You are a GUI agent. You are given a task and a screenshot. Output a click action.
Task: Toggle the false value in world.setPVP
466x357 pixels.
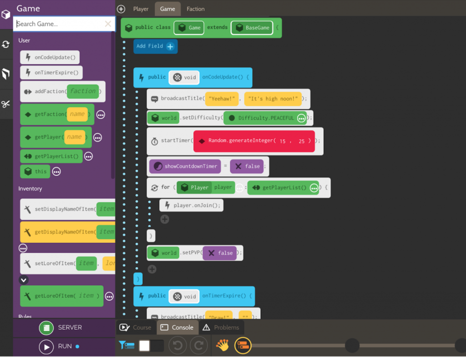pos(220,253)
